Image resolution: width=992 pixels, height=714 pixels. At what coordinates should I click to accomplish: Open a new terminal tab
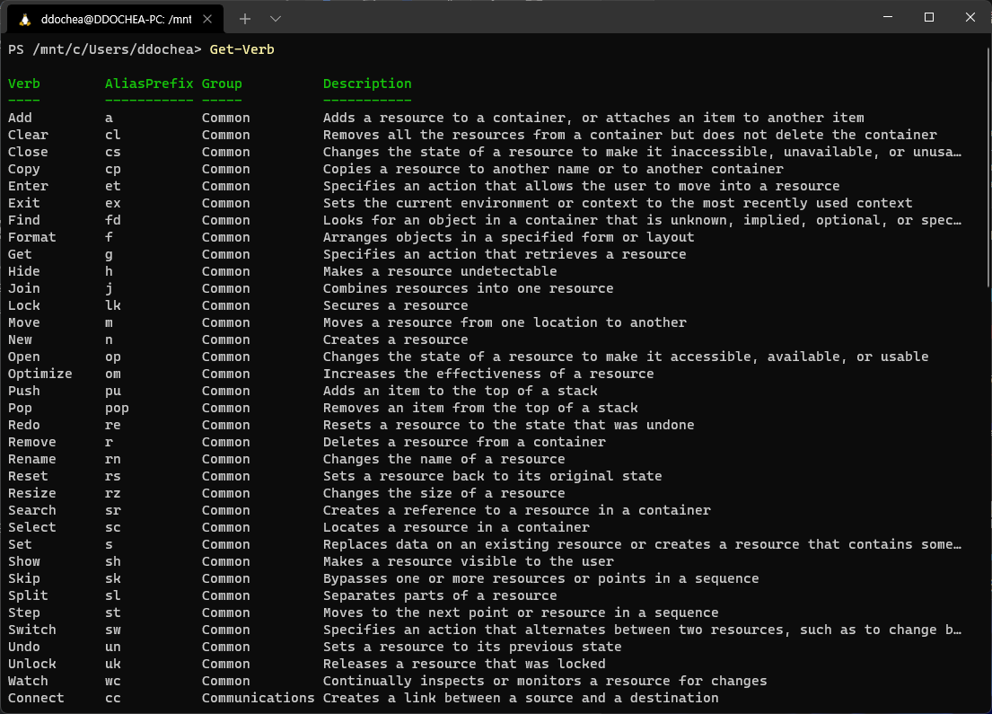[x=245, y=19]
